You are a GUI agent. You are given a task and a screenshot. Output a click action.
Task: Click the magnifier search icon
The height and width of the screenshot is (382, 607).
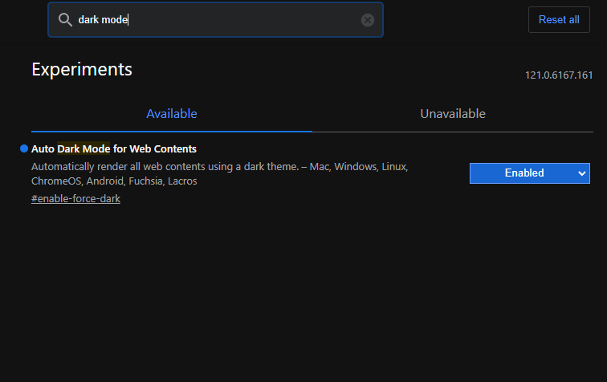[65, 20]
